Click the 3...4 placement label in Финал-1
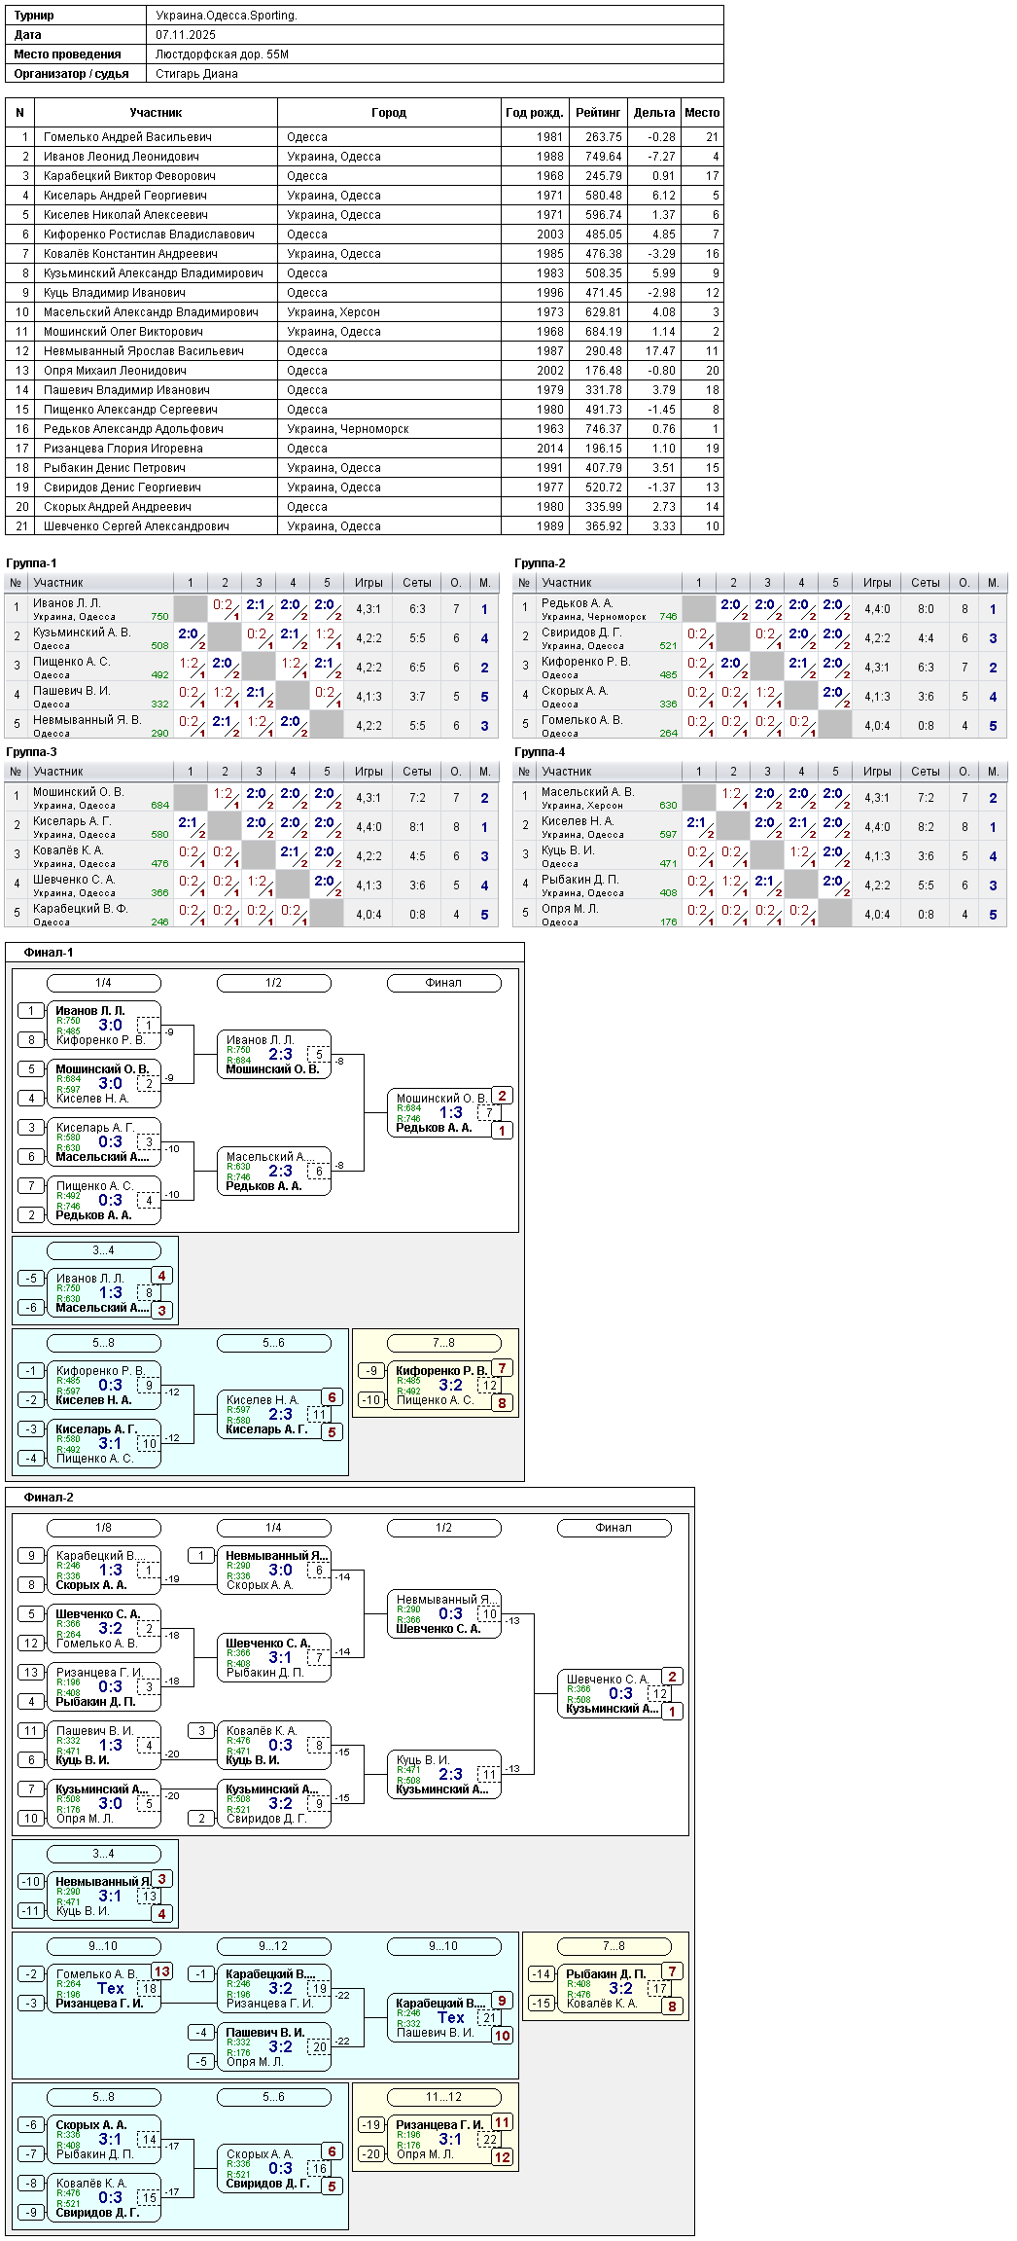Screen dimensions: 1017x2241 pos(103,1250)
